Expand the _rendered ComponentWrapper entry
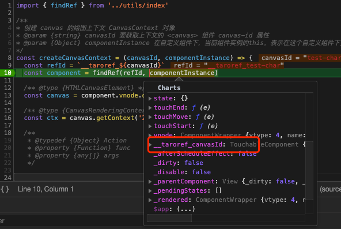Screen dimensions: 341x229 [x=150, y=200]
